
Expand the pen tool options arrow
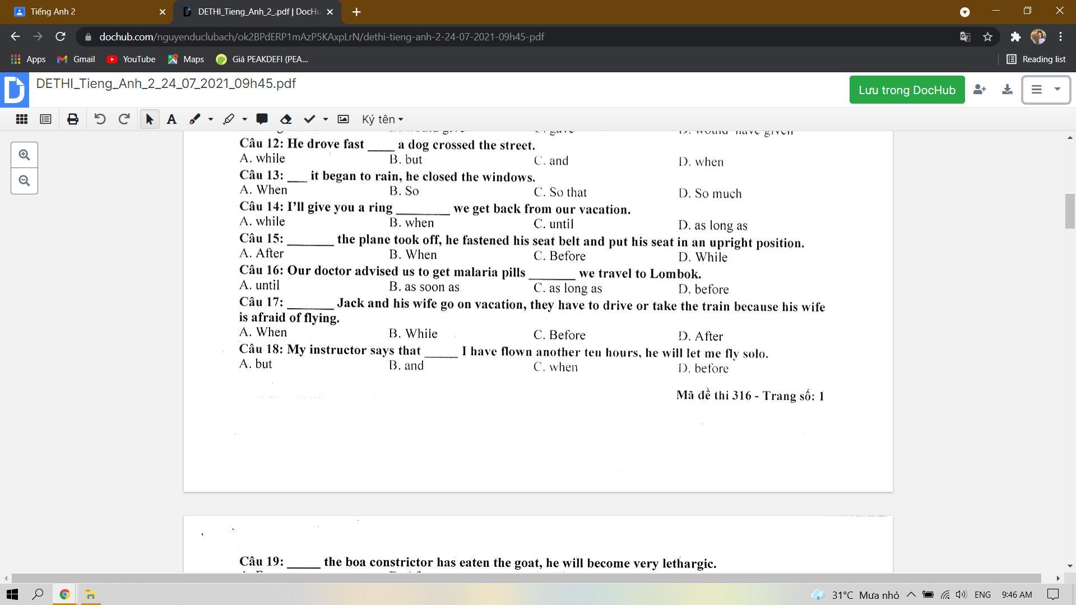pyautogui.click(x=211, y=119)
